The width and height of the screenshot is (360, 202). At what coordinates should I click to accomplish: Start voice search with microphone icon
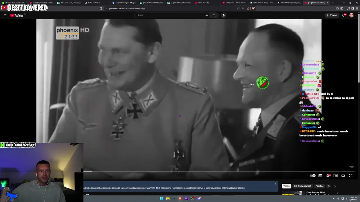[x=224, y=15]
